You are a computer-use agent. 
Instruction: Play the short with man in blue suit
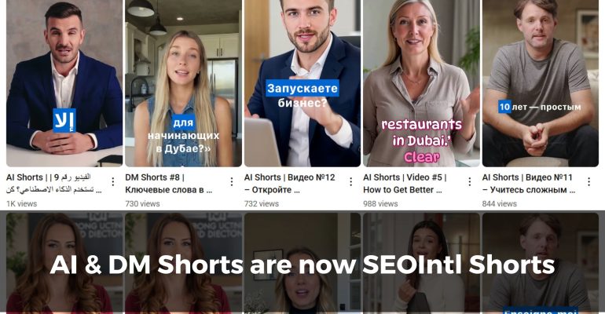click(x=64, y=83)
